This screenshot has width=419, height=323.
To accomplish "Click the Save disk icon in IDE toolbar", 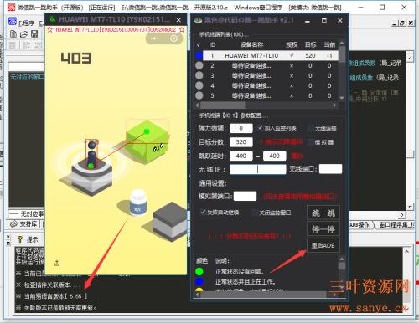I will [x=34, y=34].
